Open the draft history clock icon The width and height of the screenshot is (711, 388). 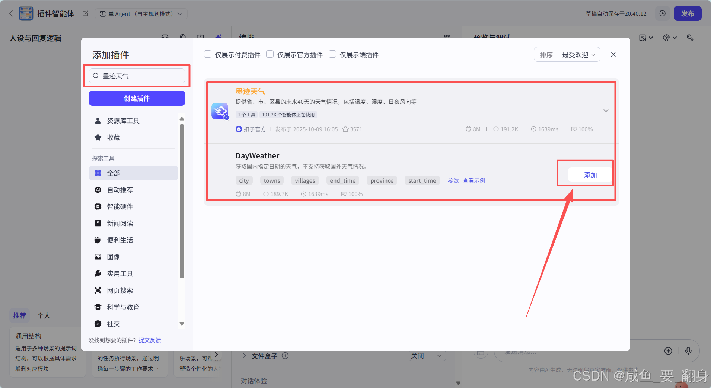tap(662, 13)
